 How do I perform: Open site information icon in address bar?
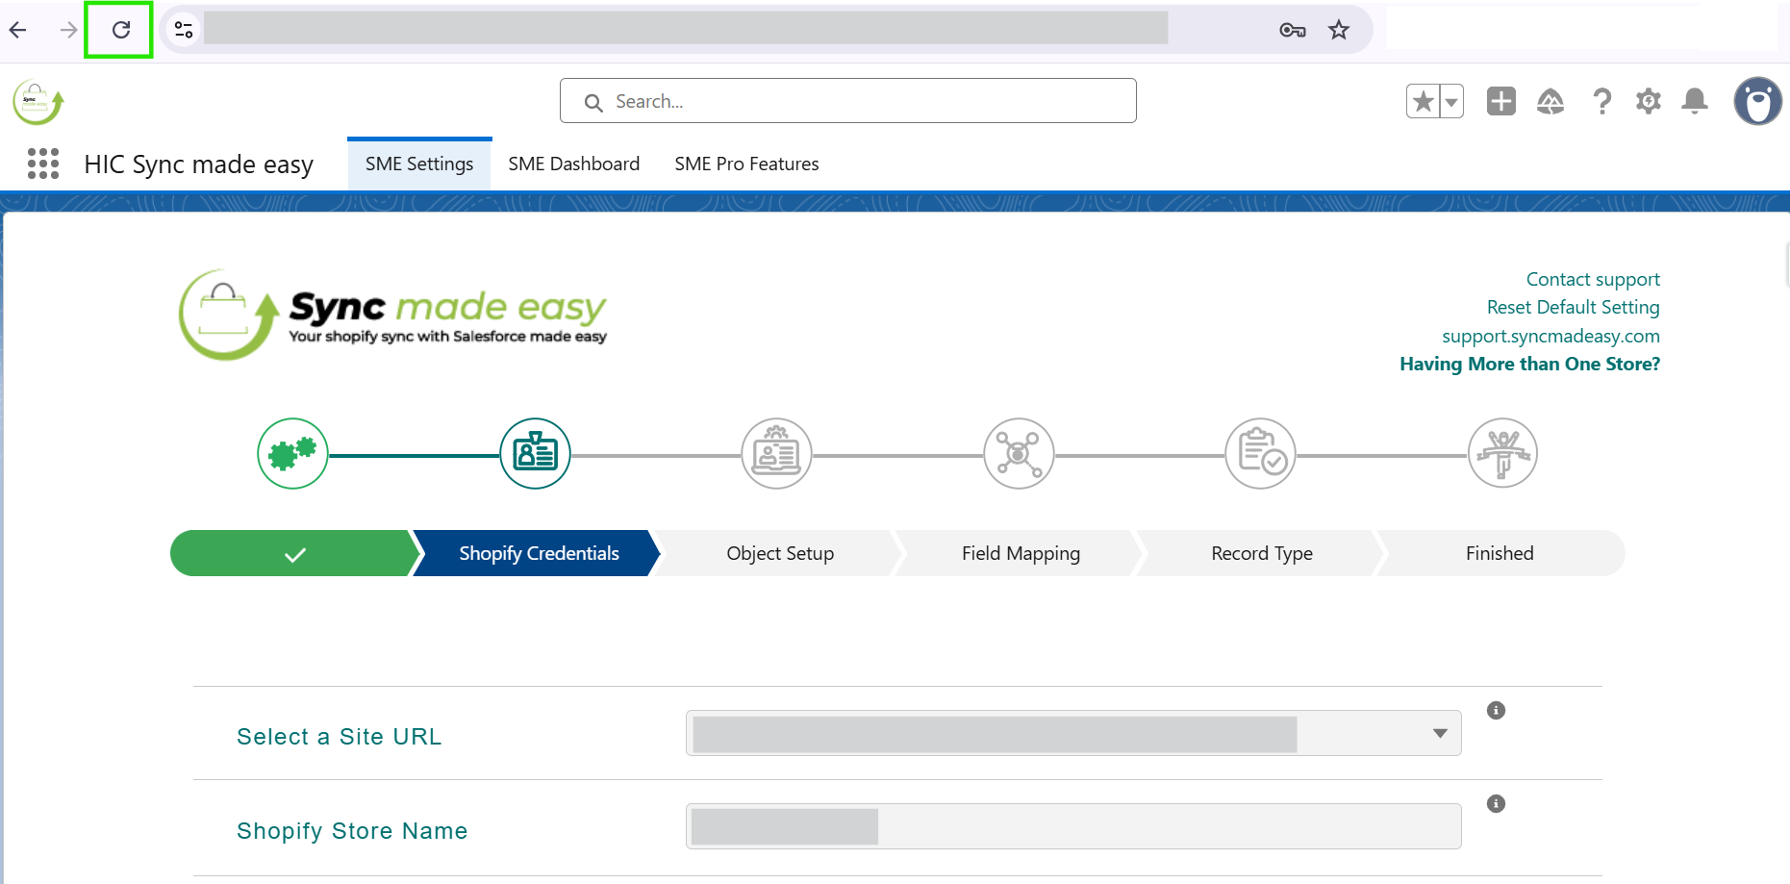pos(184,30)
